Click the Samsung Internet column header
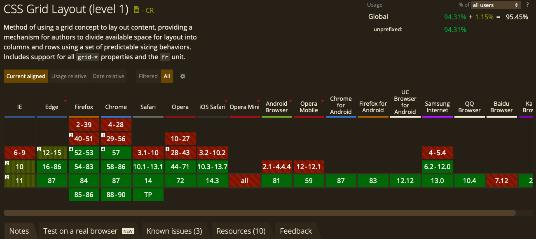The width and height of the screenshot is (536, 239). pyautogui.click(x=437, y=107)
